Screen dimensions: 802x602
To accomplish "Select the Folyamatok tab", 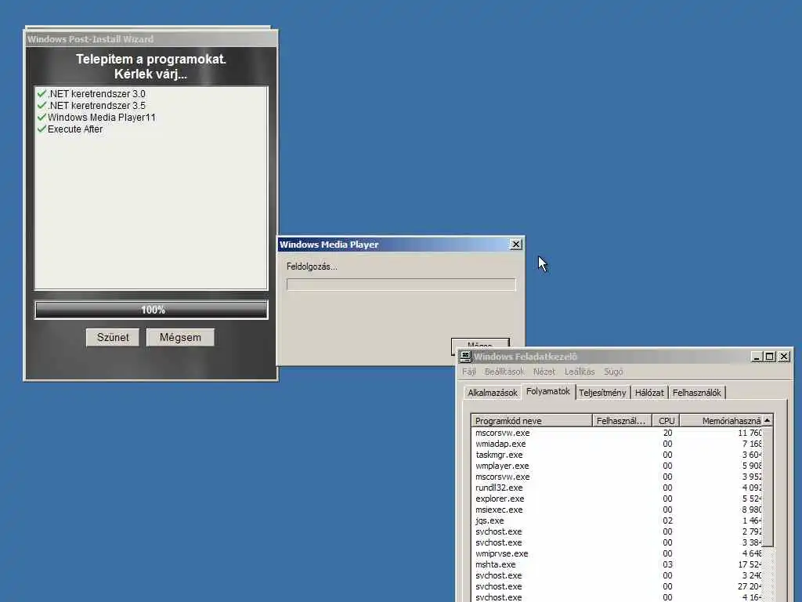I will coord(548,391).
